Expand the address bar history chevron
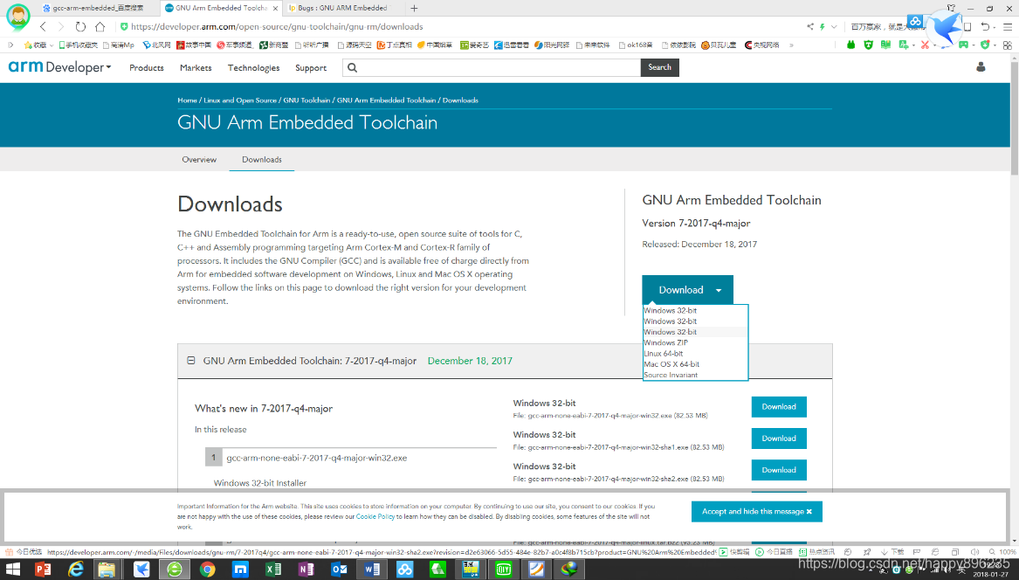 834,27
